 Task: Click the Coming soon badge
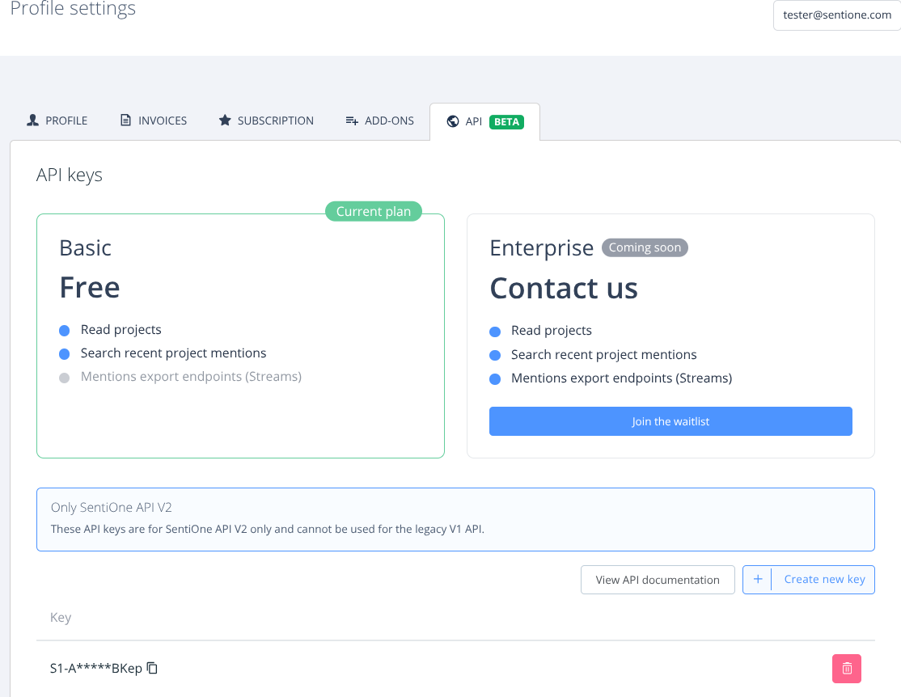coord(645,247)
